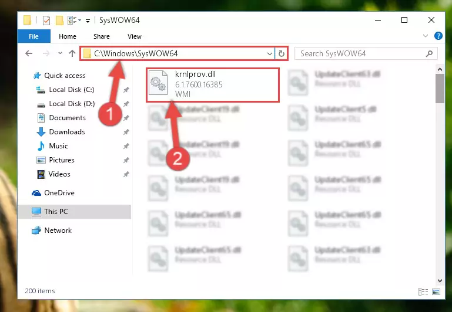Click the search magnifier icon
The image size is (452, 312).
click(429, 53)
